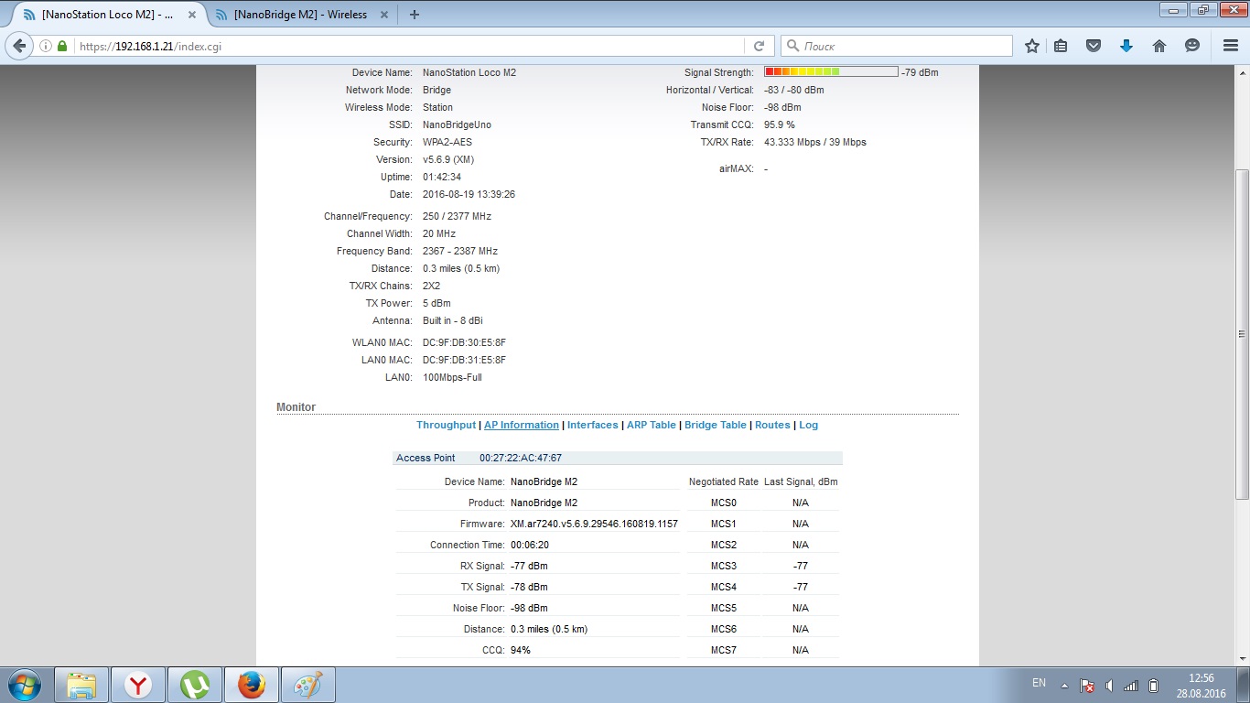Select LAN0 MAC address DC:9F:DB:31:E5:8F
This screenshot has width=1250, height=703.
[x=464, y=360]
